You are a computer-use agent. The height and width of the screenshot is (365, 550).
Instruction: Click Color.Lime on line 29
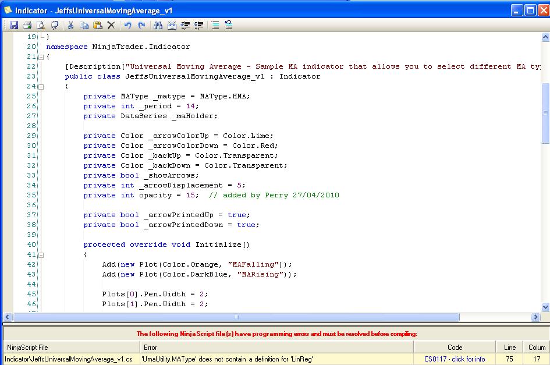pos(246,136)
